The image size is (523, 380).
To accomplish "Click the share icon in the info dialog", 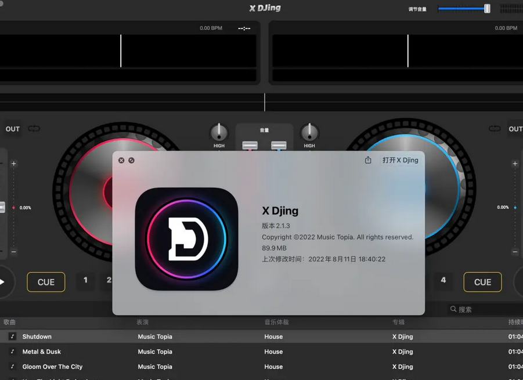I will click(368, 160).
